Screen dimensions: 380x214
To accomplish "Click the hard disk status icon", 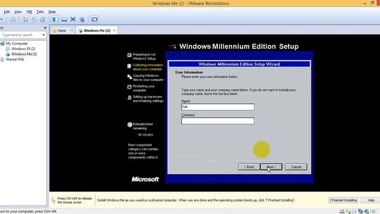I will pos(342,212).
